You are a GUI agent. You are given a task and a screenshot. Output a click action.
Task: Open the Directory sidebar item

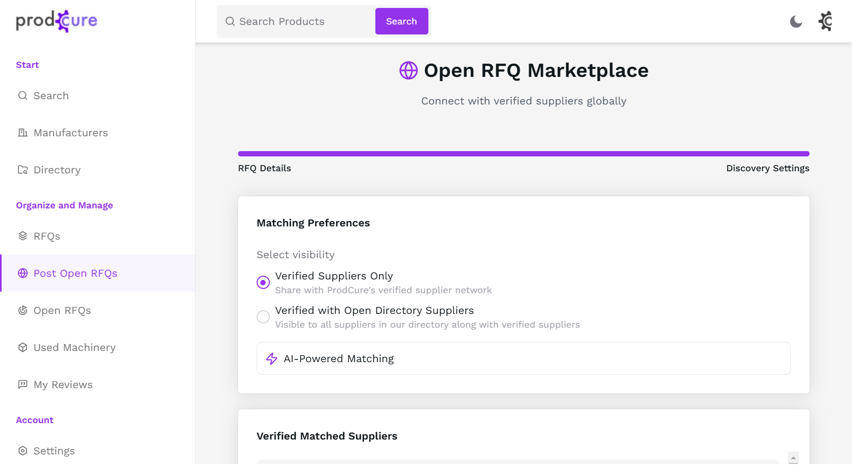[57, 170]
